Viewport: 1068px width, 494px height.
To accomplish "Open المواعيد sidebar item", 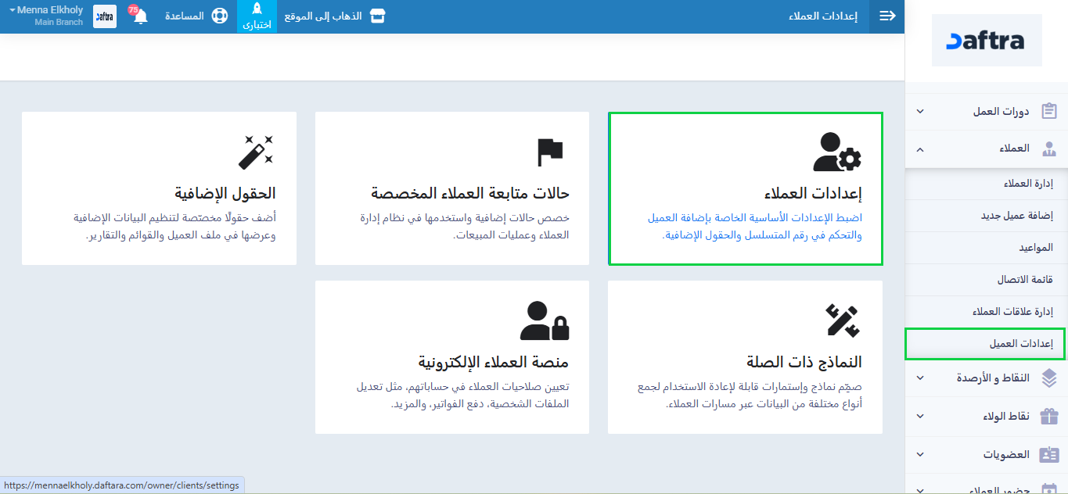I will (x=1036, y=248).
